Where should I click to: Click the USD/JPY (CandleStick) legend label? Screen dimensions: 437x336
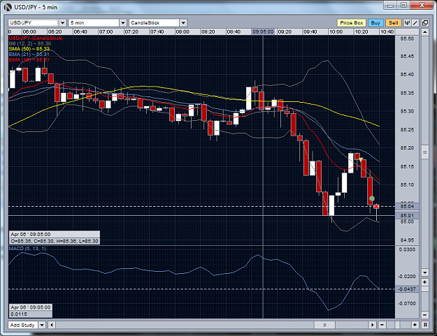click(x=36, y=38)
